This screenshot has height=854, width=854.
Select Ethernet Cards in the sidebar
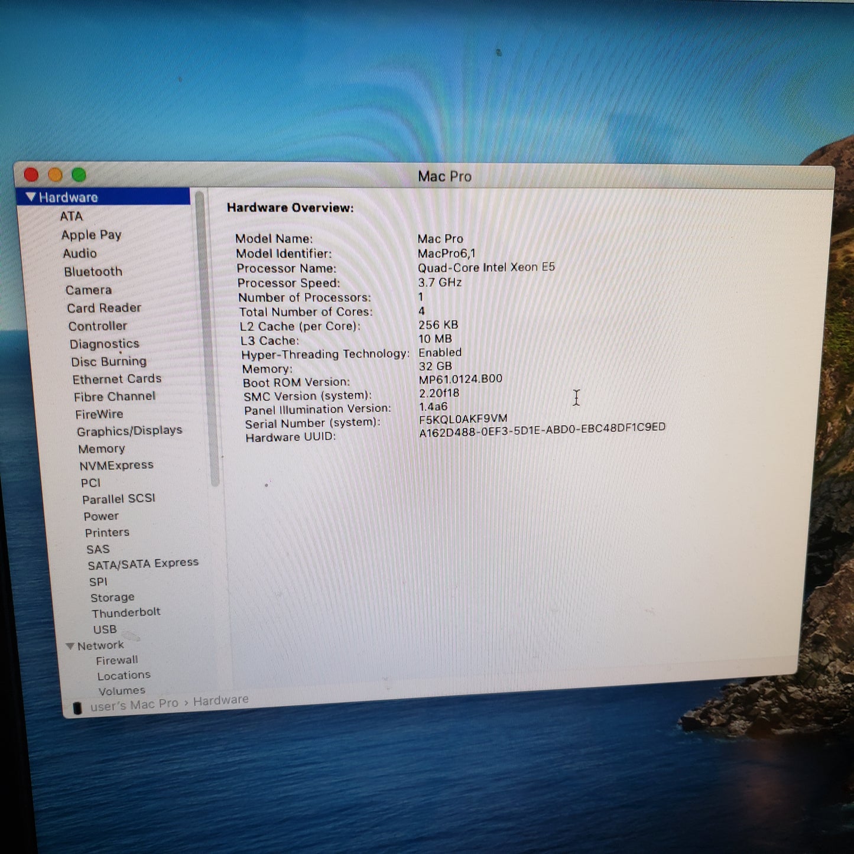point(117,379)
